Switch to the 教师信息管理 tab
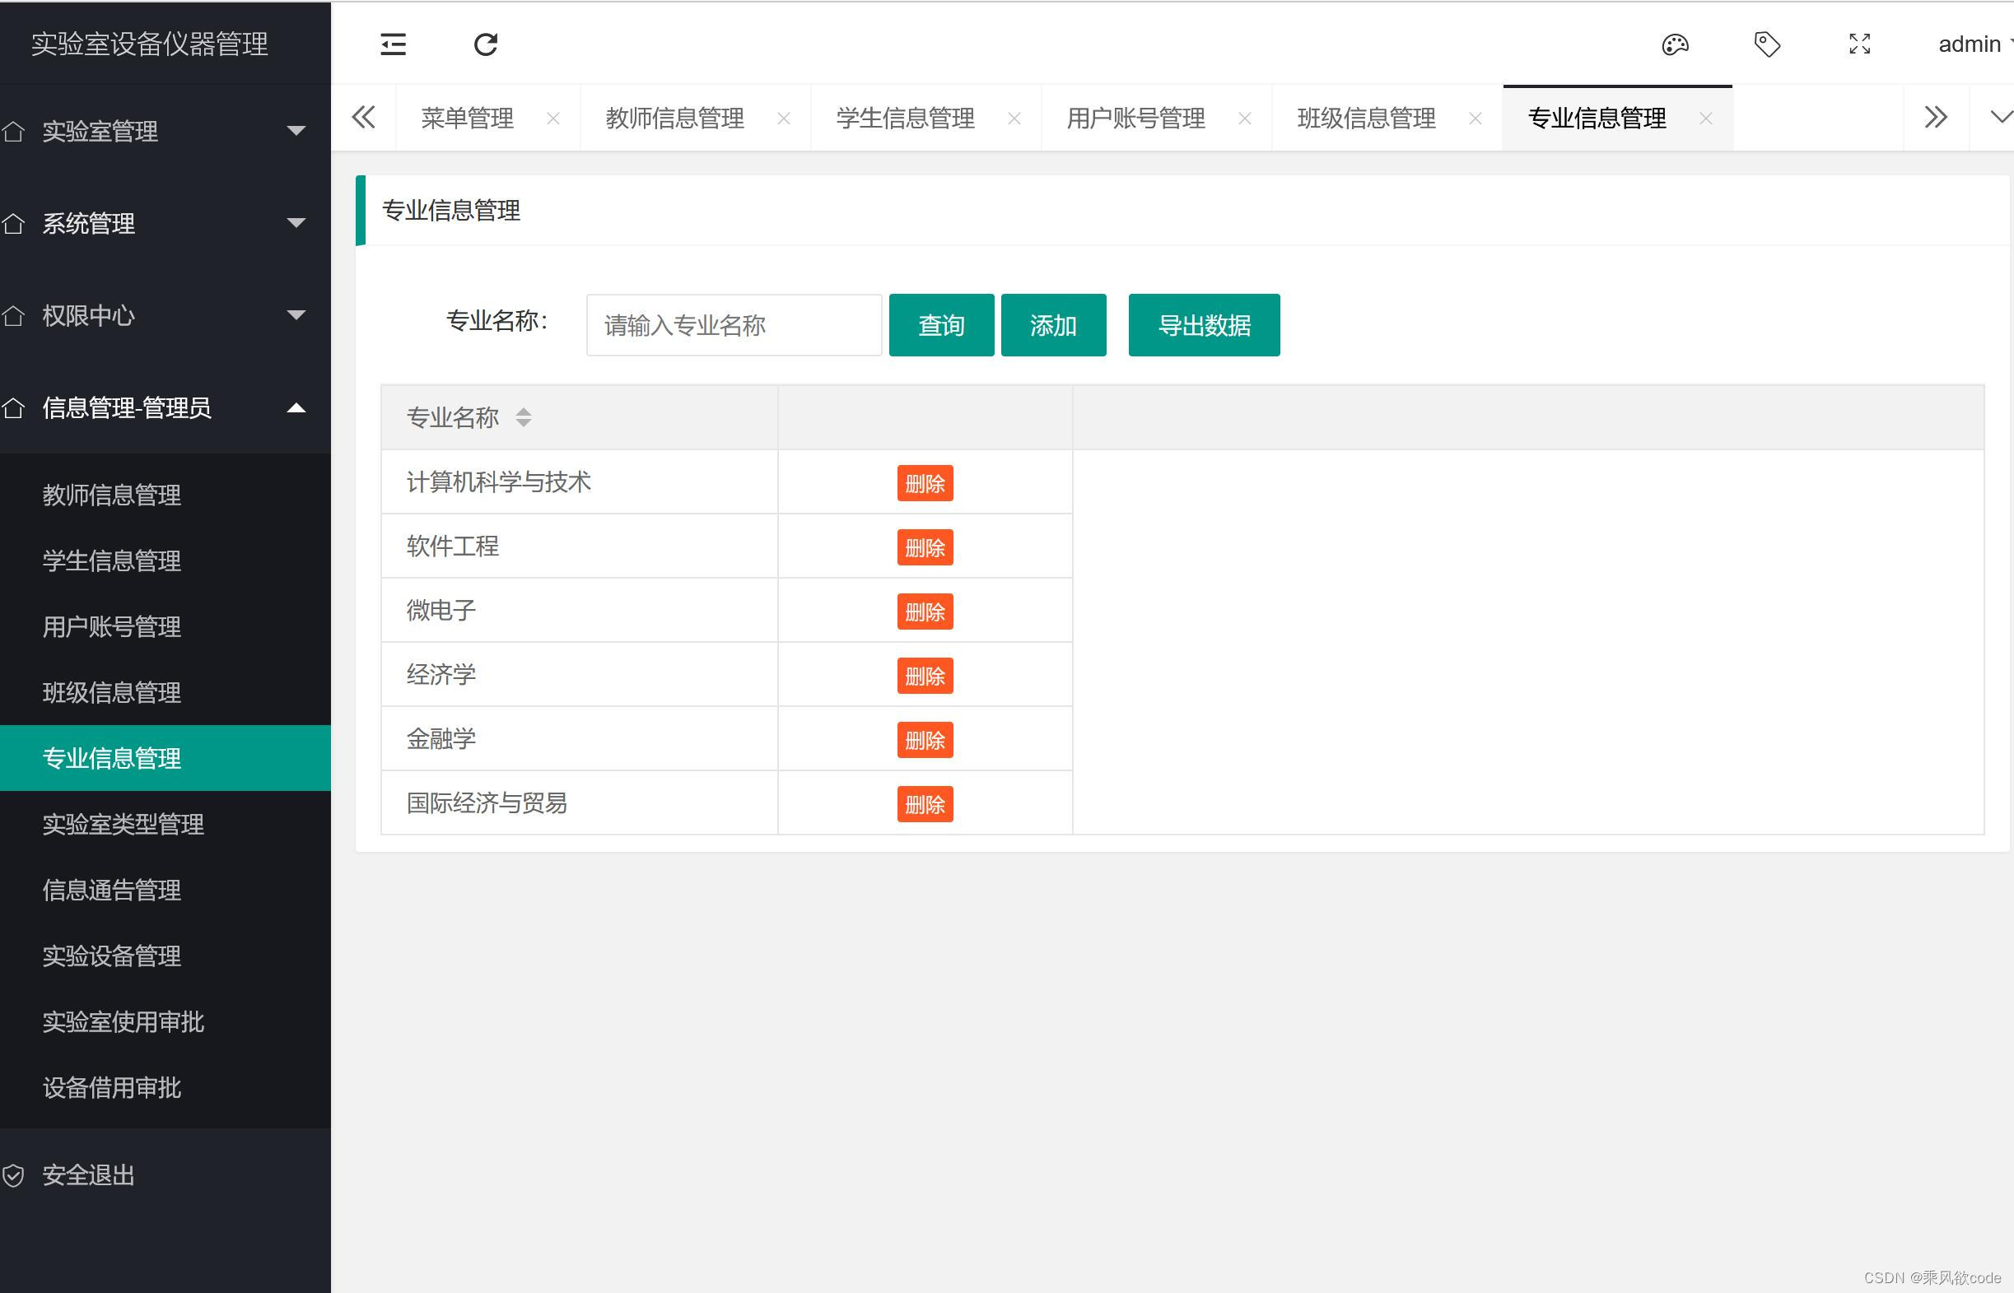This screenshot has height=1293, width=2014. (x=674, y=118)
